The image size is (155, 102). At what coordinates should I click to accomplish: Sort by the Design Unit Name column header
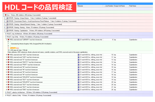coord(121,6)
